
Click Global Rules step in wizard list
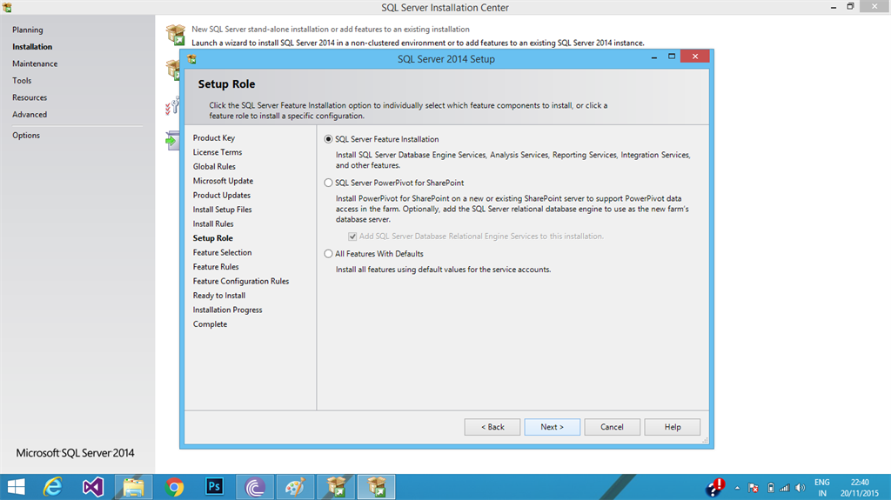coord(214,166)
